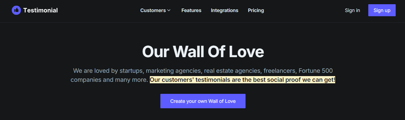
Task: Click the purple thumbs-up logo icon
Action: [16, 10]
